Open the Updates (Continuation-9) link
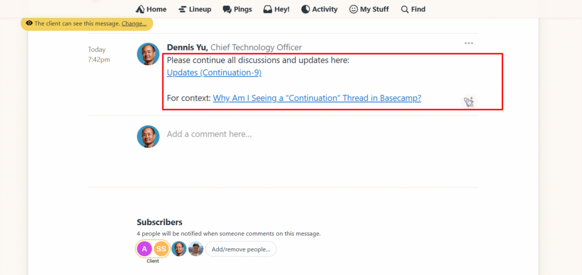The height and width of the screenshot is (275, 582). [214, 73]
